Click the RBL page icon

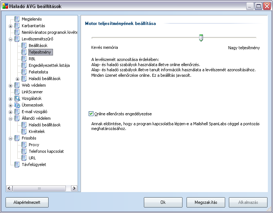(24, 58)
